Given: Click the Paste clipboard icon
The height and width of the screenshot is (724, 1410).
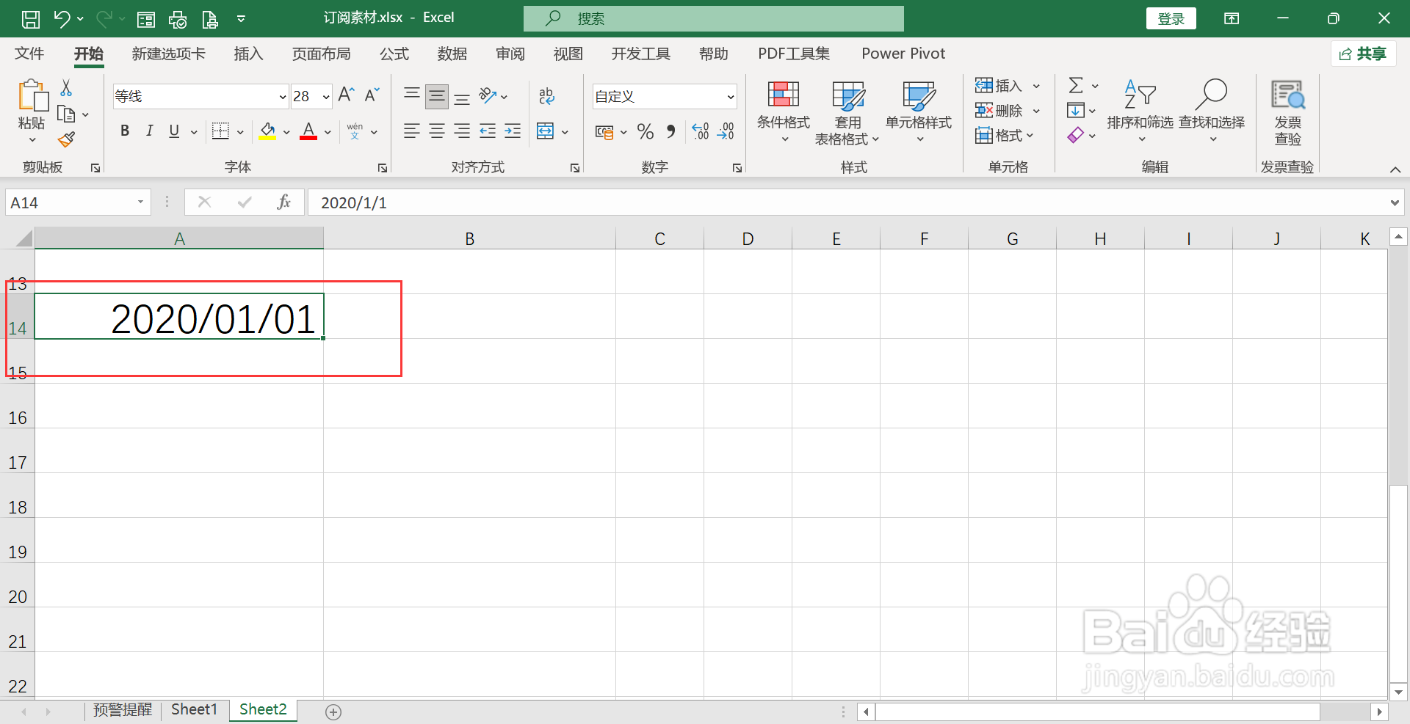Looking at the screenshot, I should [32, 96].
